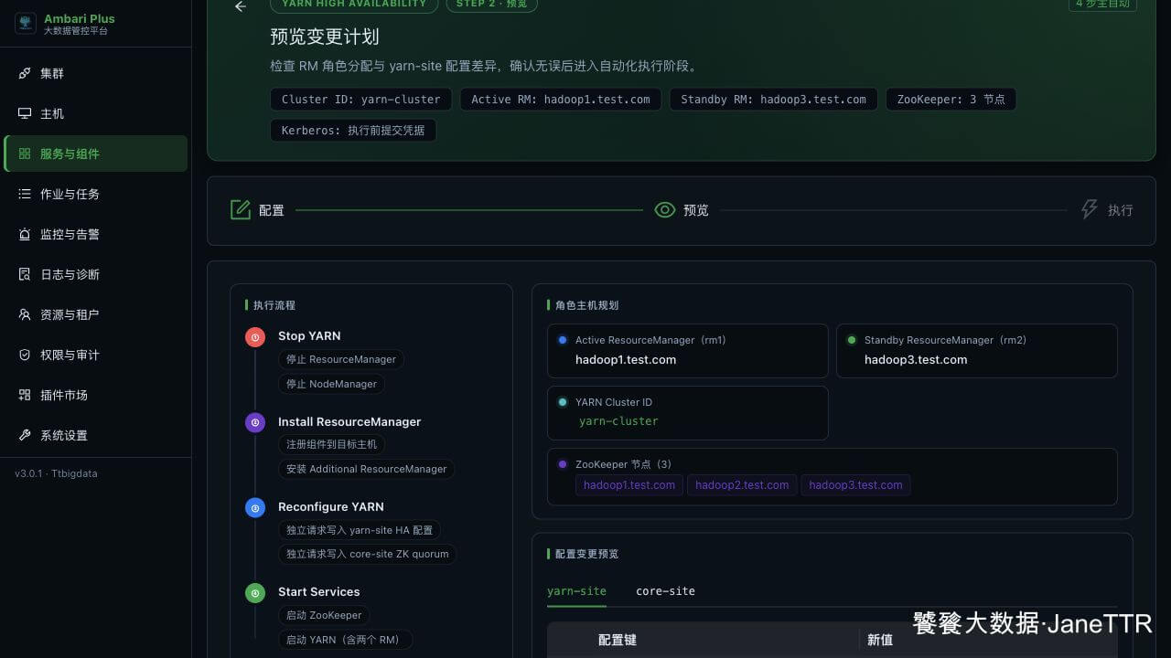Click the 新值 column header

880,640
